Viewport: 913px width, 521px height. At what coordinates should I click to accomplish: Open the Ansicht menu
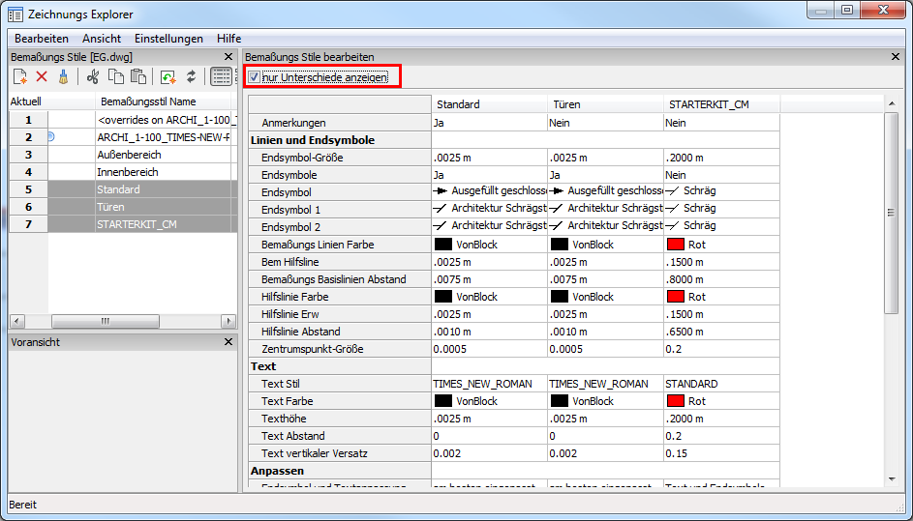[x=102, y=39]
